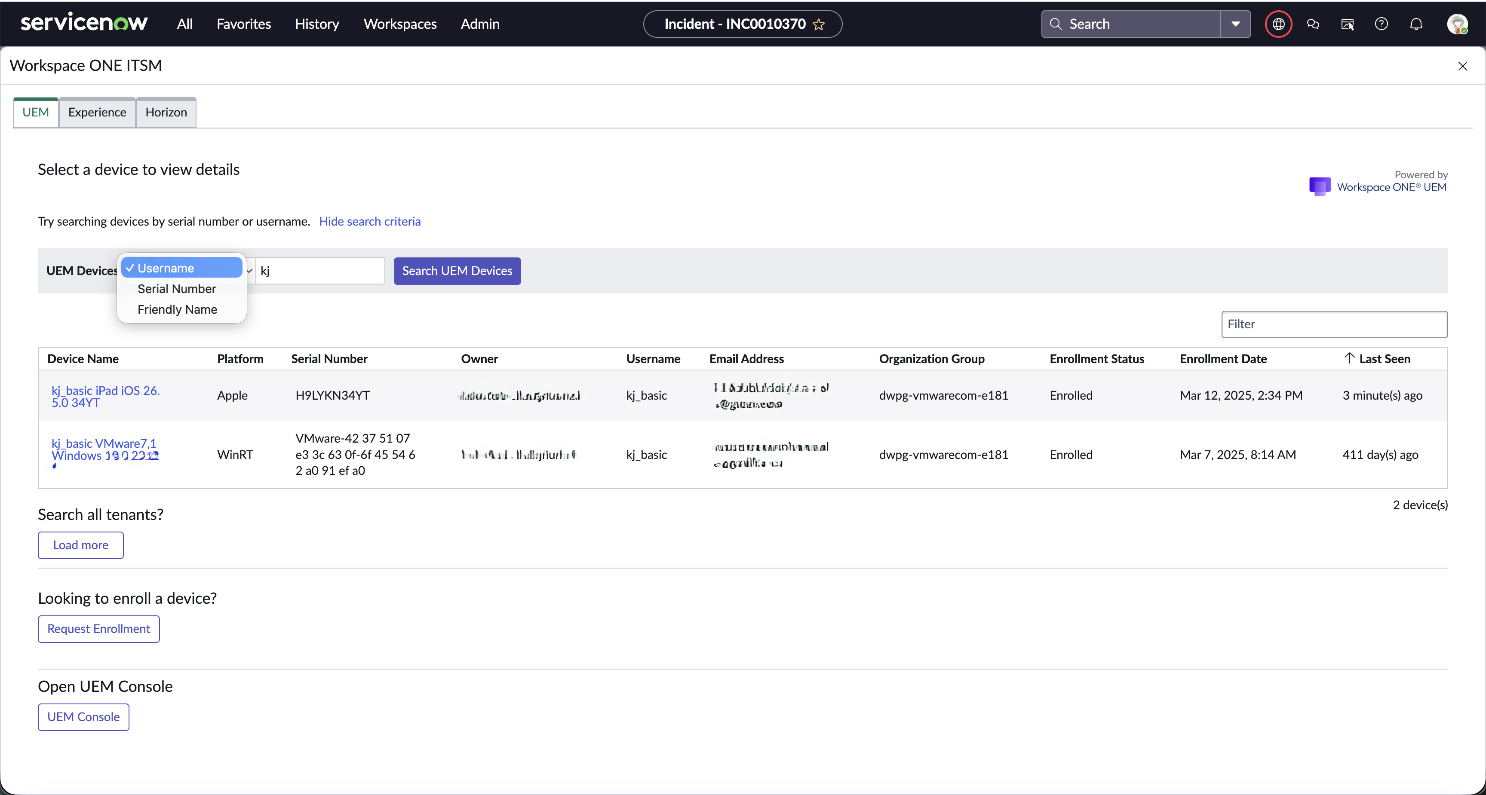Click serial number H9LYKN34YT cell

(332, 395)
